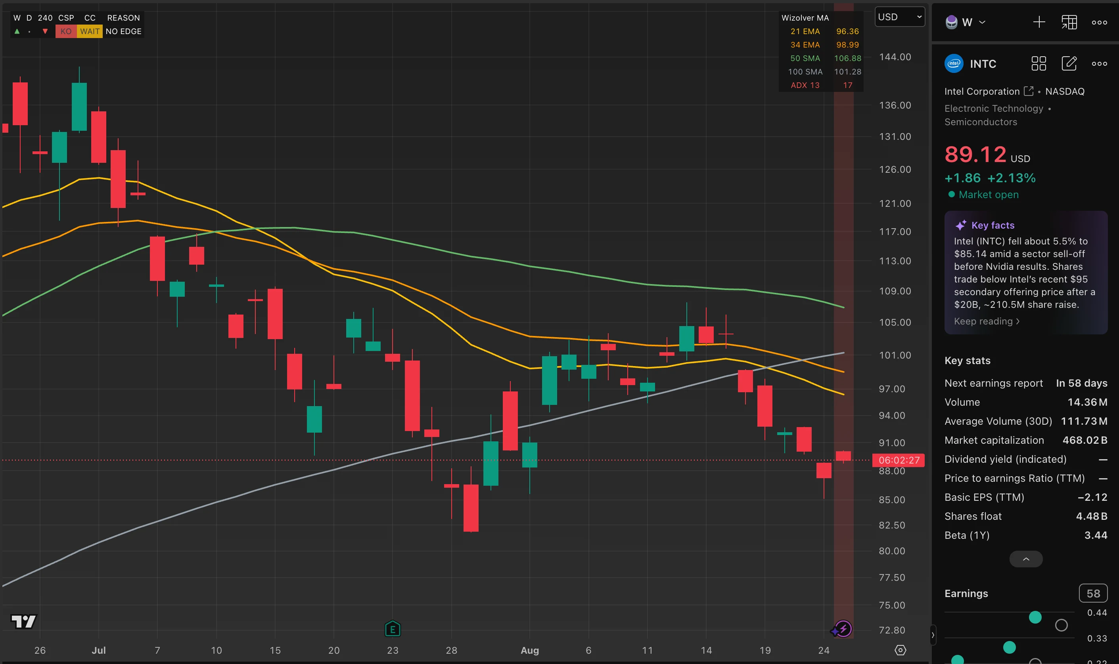Click the Intel Corporation name link
Screen dimensions: 1119x664
[x=981, y=91]
